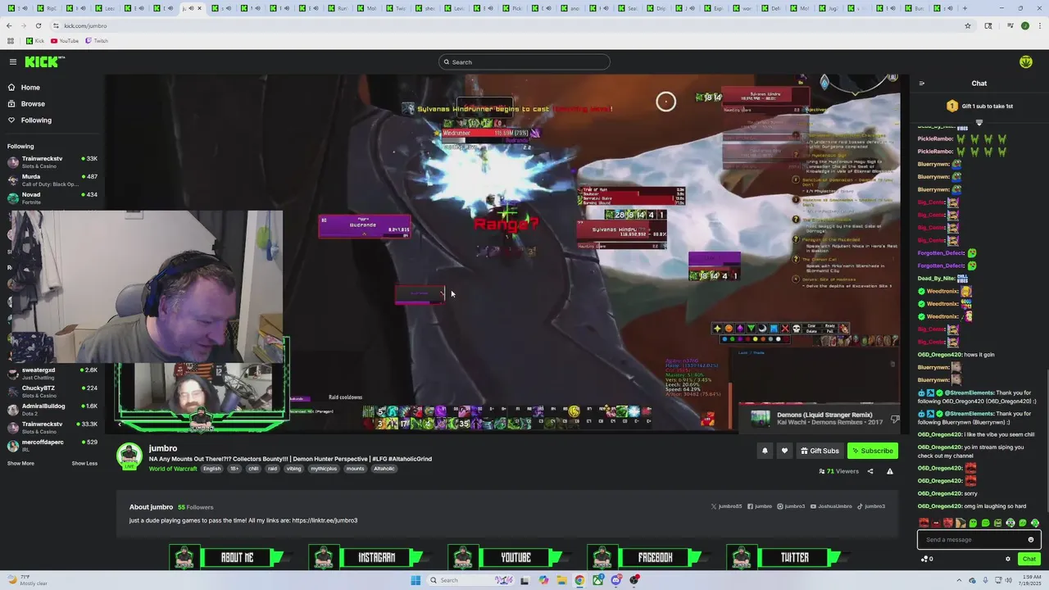Screen dimensions: 1049x590
Task: Click the Altaholic tag
Action: pyautogui.click(x=384, y=469)
